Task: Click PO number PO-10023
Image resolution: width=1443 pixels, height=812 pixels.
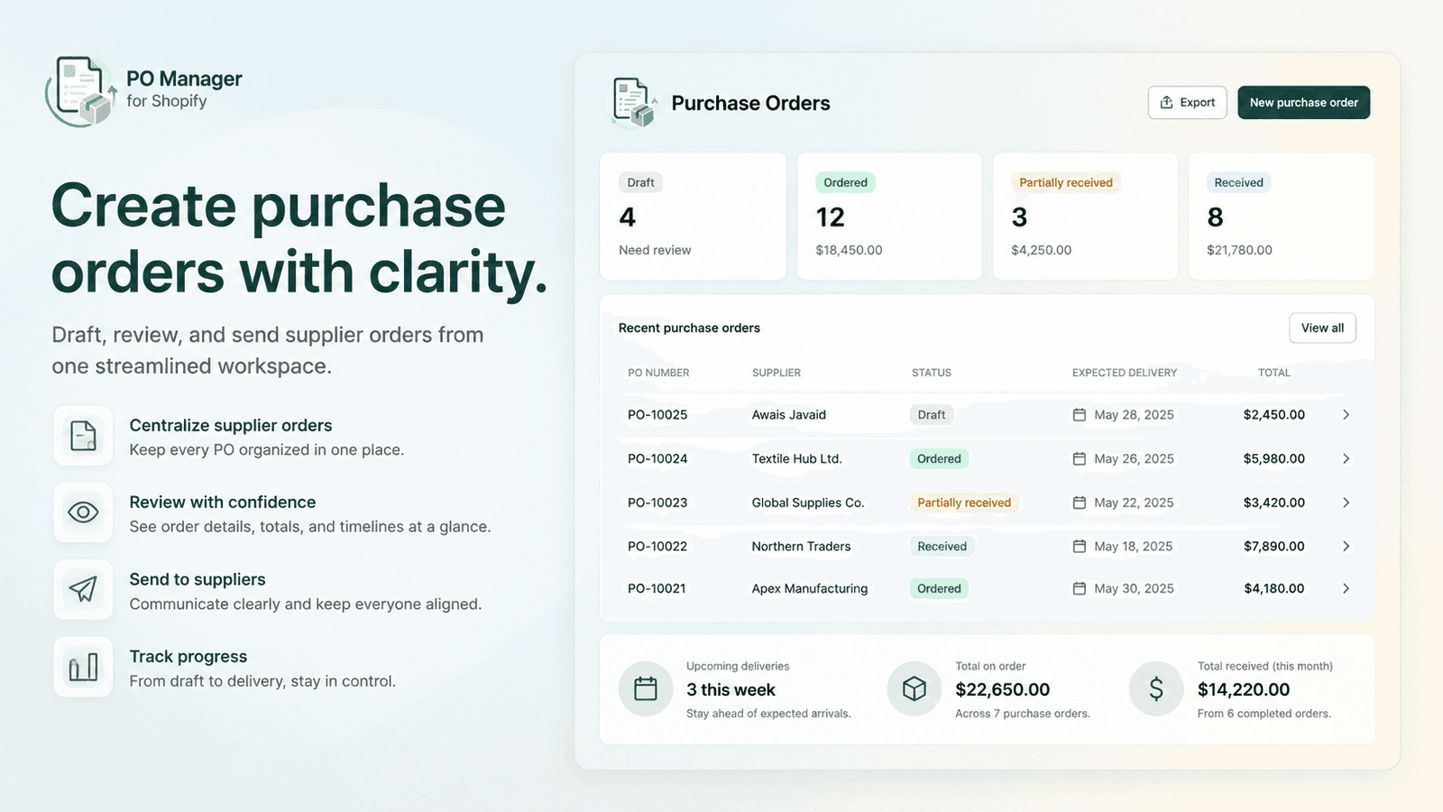Action: click(x=657, y=503)
